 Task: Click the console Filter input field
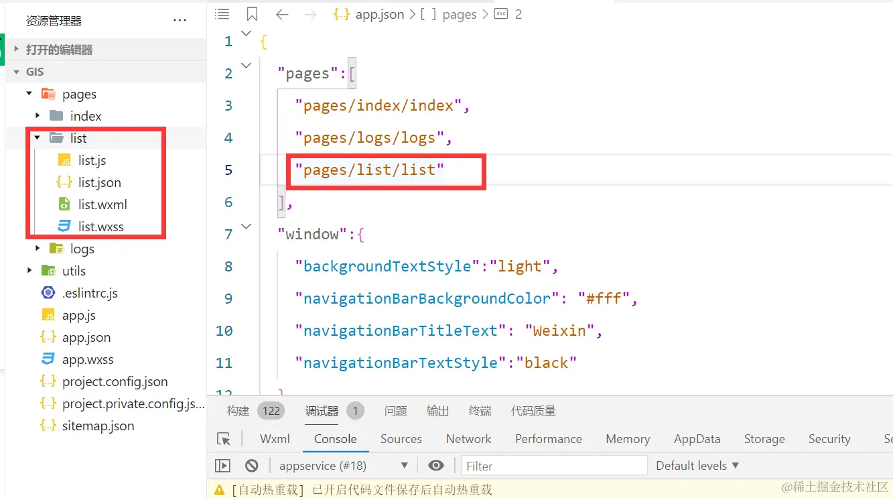pyautogui.click(x=555, y=465)
